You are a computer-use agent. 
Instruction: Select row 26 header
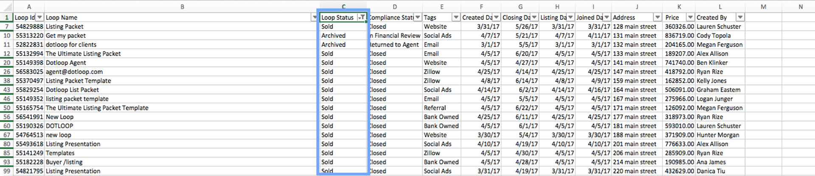click(x=7, y=72)
